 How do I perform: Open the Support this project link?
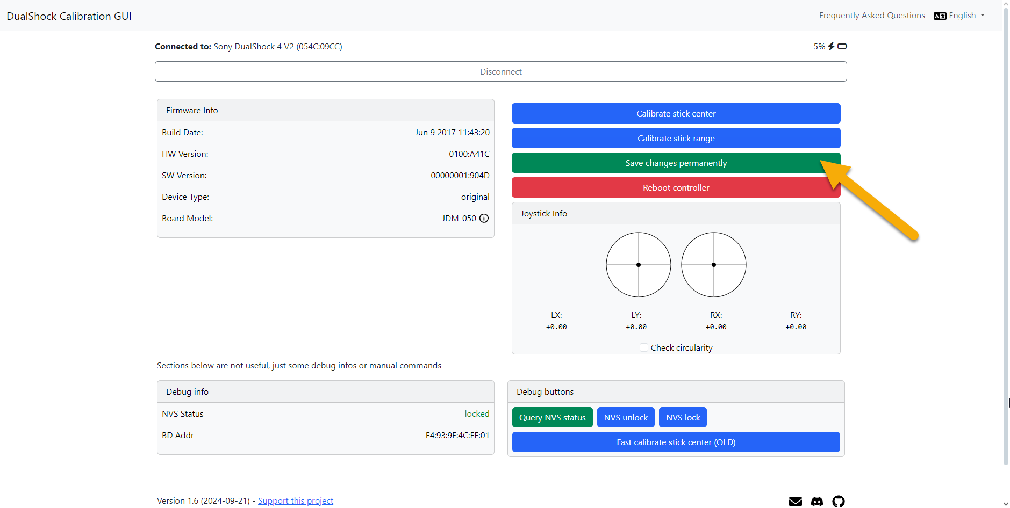click(x=295, y=500)
